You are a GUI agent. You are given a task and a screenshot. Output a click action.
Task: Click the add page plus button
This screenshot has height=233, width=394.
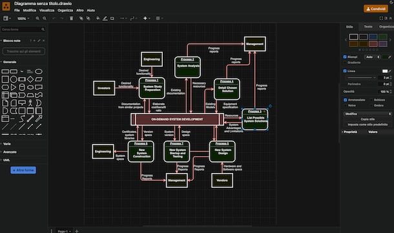coord(77,231)
